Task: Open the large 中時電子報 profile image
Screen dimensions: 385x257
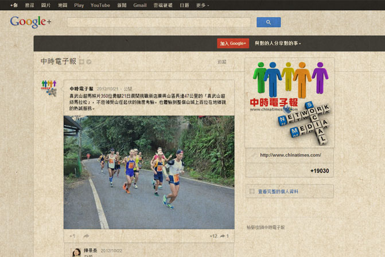Action: (290, 103)
